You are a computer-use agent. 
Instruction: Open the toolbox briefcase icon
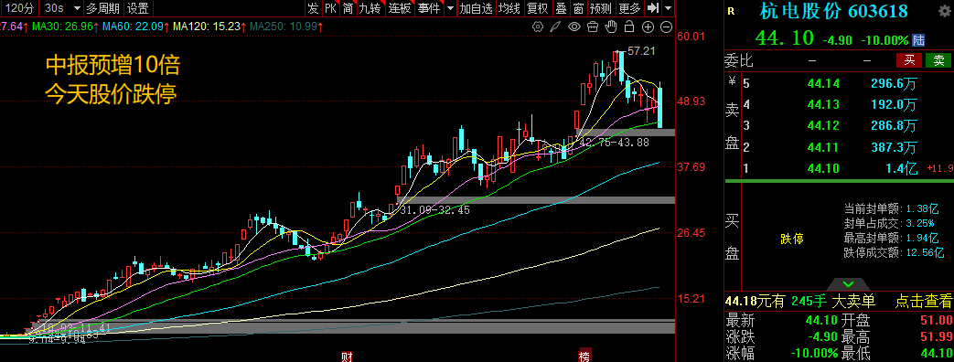point(593,27)
